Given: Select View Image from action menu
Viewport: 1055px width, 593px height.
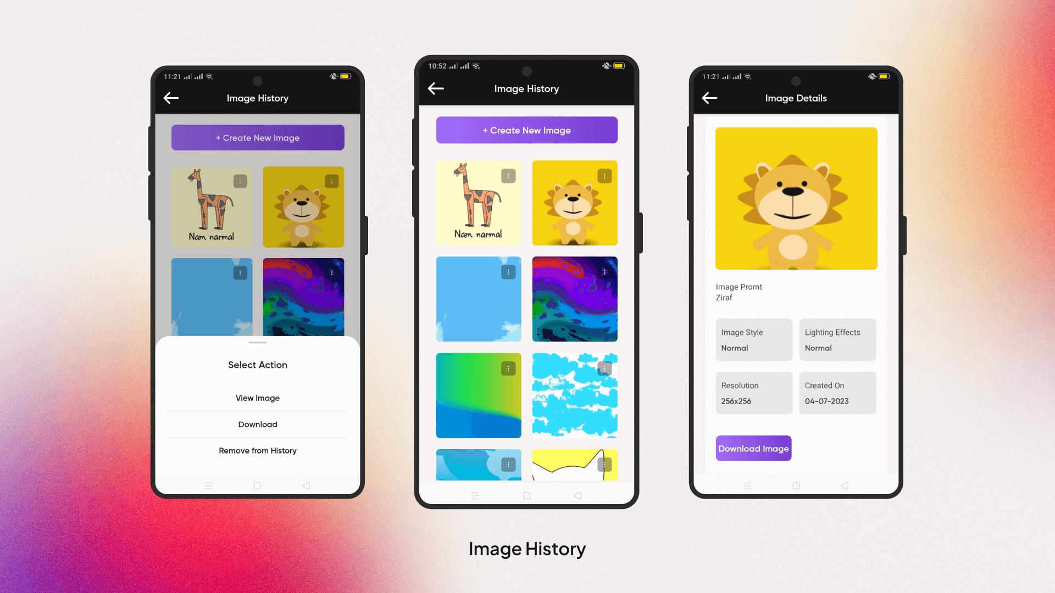Looking at the screenshot, I should [257, 398].
